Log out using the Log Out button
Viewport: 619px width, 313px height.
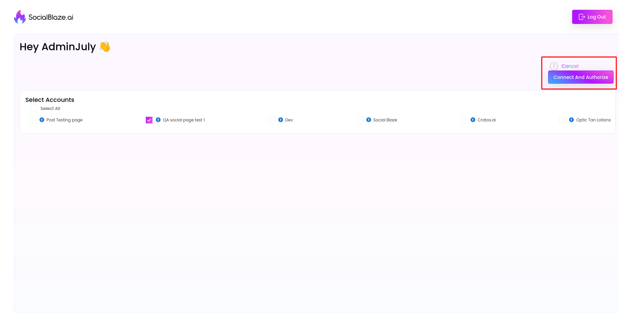pos(592,17)
